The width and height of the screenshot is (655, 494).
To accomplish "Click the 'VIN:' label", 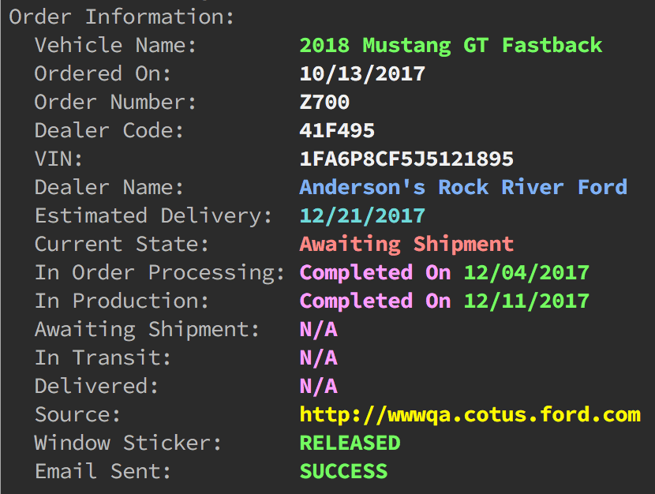I will coord(59,159).
